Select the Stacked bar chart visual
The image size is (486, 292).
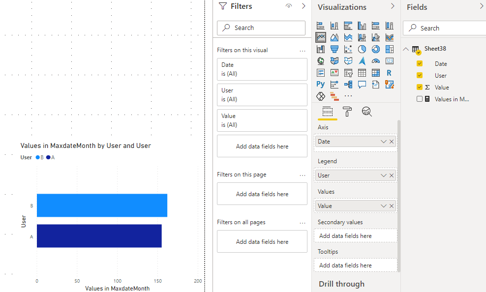click(x=321, y=26)
